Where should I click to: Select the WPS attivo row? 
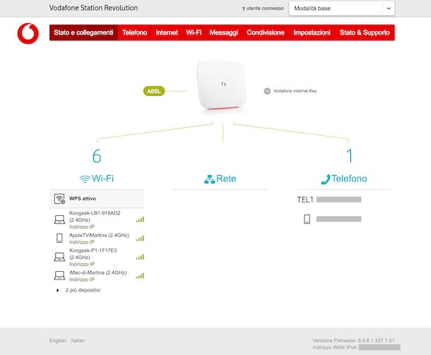(97, 199)
